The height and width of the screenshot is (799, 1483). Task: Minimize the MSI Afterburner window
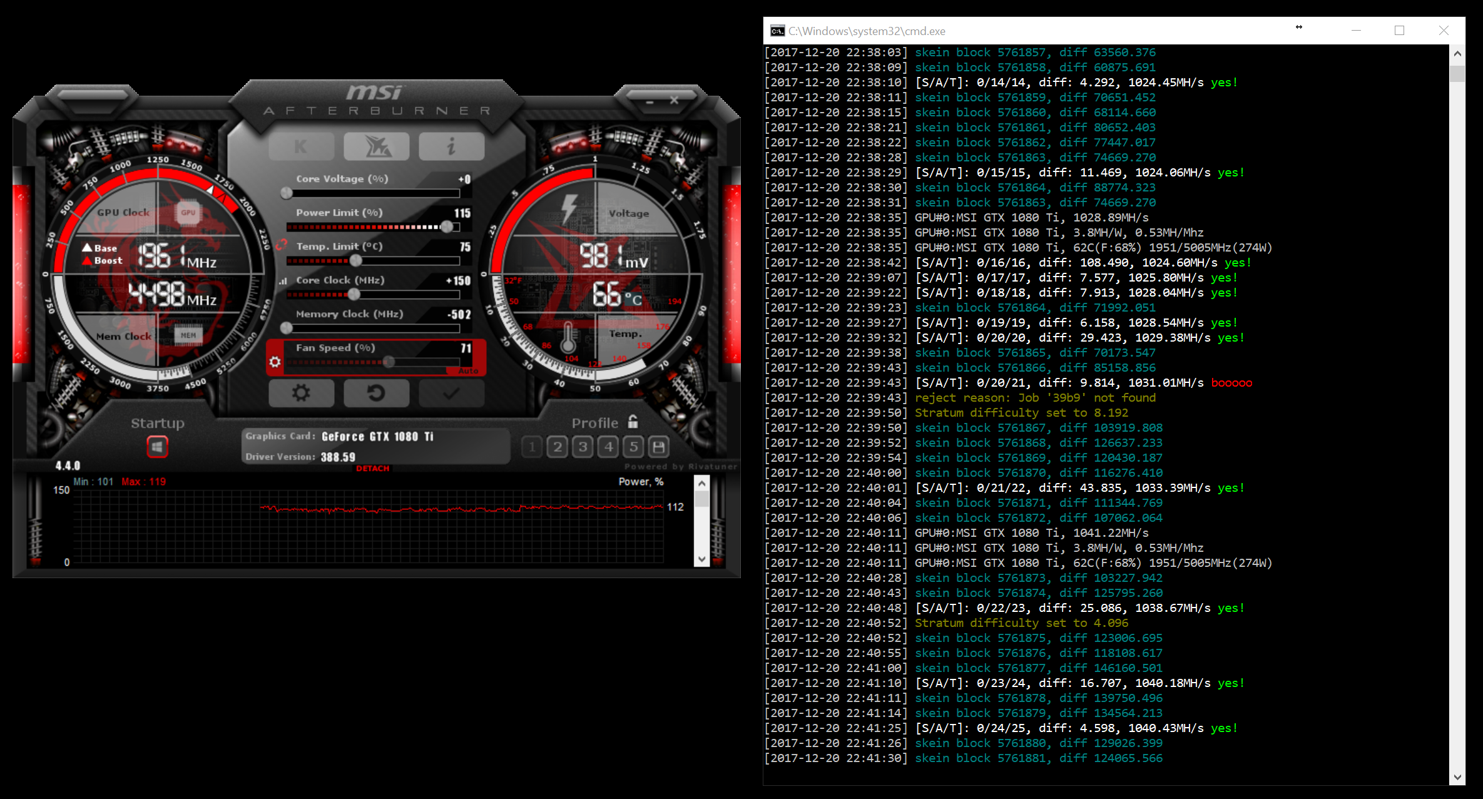[x=650, y=101]
